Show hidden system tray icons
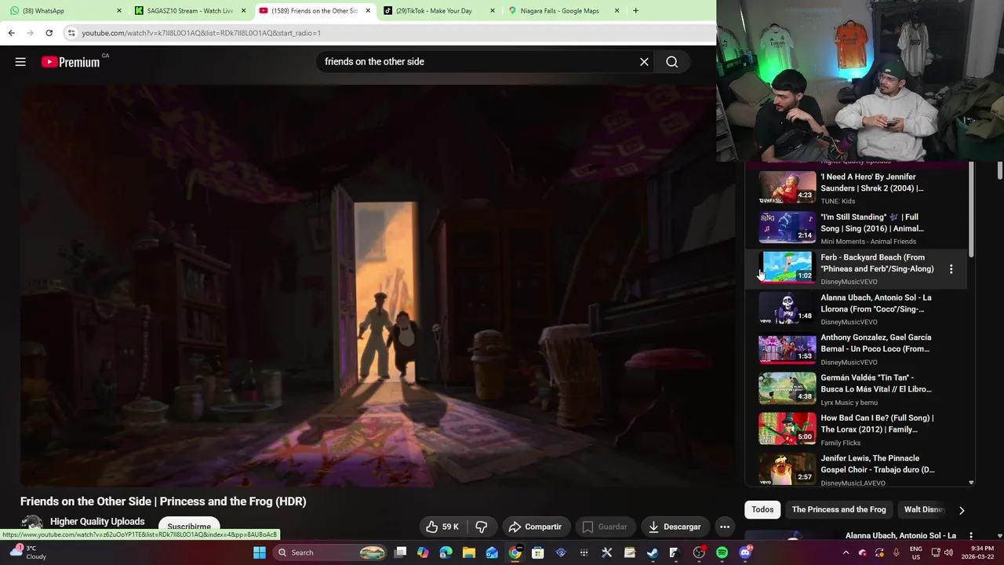Image resolution: width=1004 pixels, height=565 pixels. [x=846, y=552]
